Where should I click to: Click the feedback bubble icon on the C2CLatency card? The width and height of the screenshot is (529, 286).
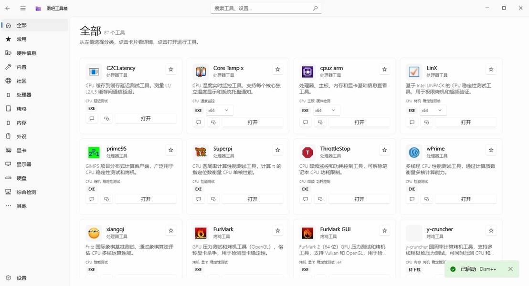tap(106, 119)
